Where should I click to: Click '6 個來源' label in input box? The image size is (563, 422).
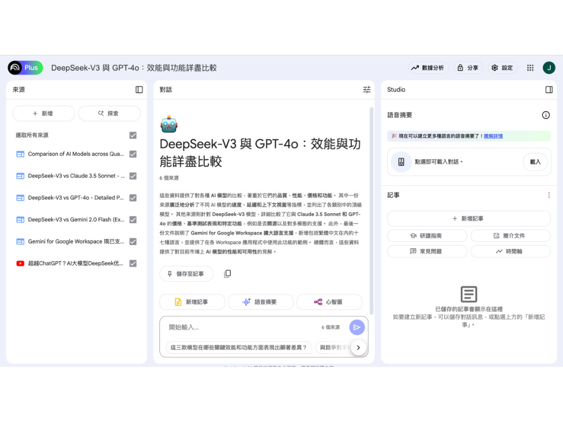pyautogui.click(x=330, y=327)
